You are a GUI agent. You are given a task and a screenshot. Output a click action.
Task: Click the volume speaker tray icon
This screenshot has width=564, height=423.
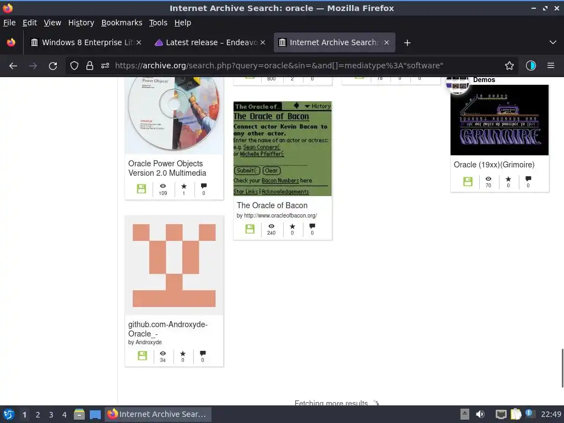coord(480,414)
